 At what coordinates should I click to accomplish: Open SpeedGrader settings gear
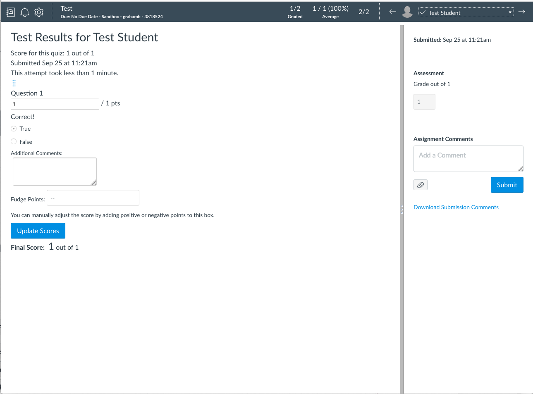point(39,12)
